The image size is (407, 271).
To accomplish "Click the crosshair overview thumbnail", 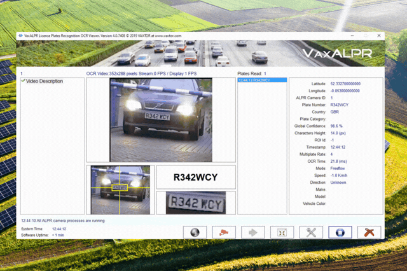I will [120, 190].
